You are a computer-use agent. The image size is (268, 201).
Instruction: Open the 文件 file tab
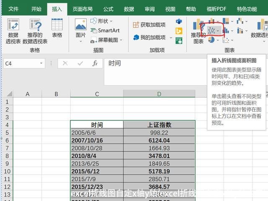[13, 9]
